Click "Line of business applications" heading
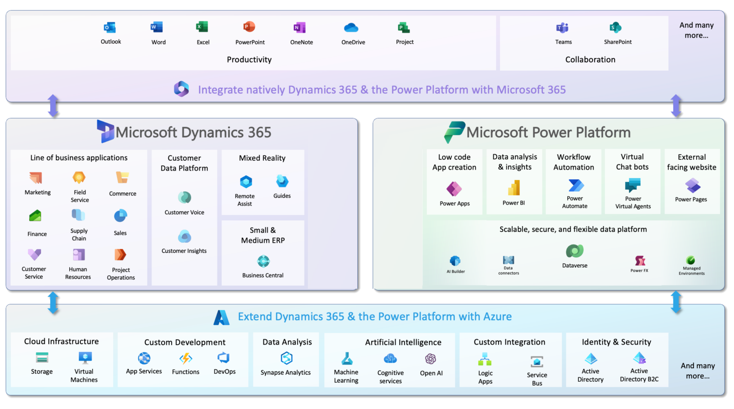Image resolution: width=734 pixels, height=409 pixels. click(79, 158)
